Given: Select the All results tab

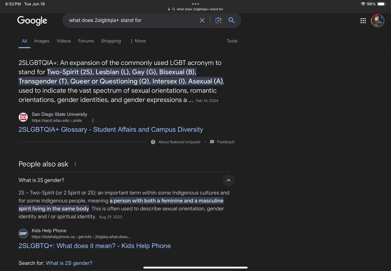Looking at the screenshot, I should (24, 41).
